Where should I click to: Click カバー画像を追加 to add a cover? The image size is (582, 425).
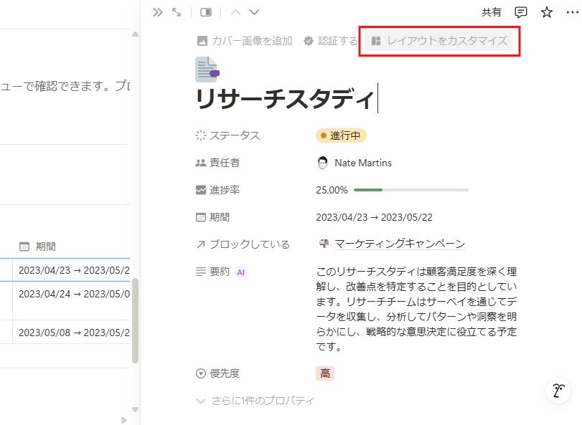tap(245, 41)
